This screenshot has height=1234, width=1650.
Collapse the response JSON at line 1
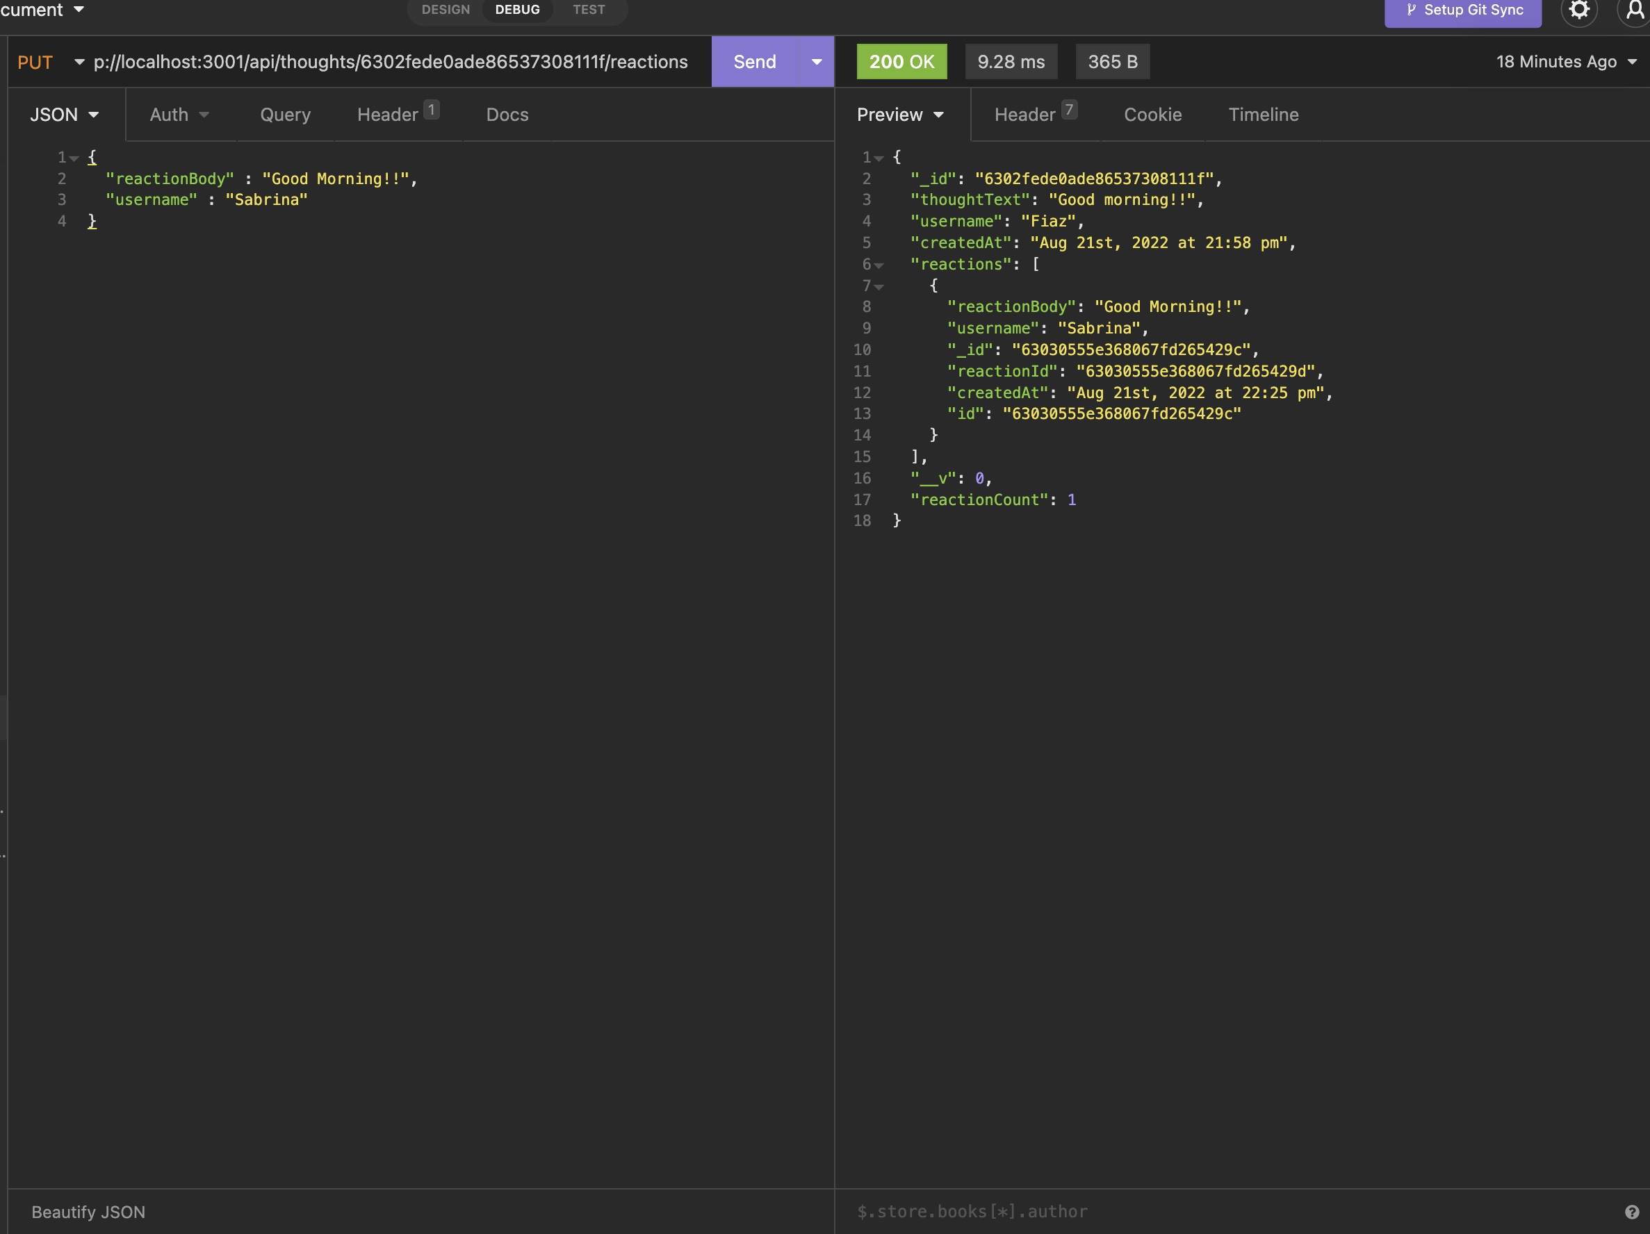tap(879, 157)
